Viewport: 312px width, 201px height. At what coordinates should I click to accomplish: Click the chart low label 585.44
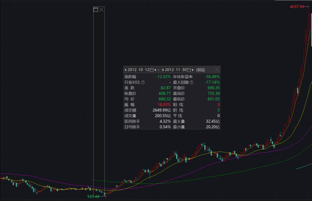pyautogui.click(x=93, y=197)
